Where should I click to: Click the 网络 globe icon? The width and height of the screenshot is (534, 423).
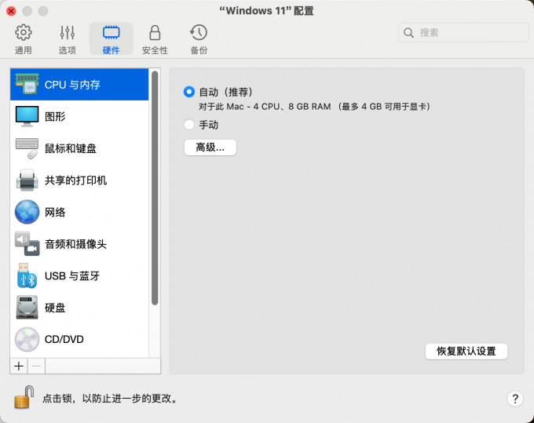tap(27, 212)
